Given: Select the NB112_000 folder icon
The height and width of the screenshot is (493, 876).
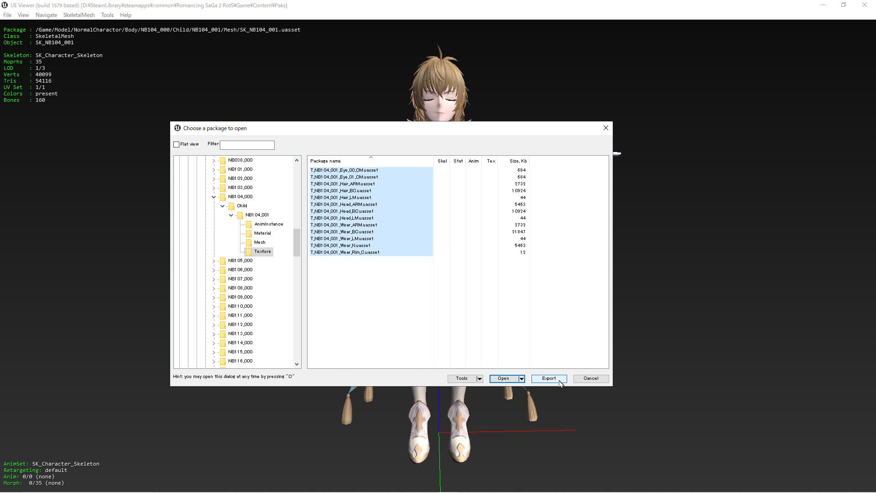Looking at the screenshot, I should click(x=223, y=325).
